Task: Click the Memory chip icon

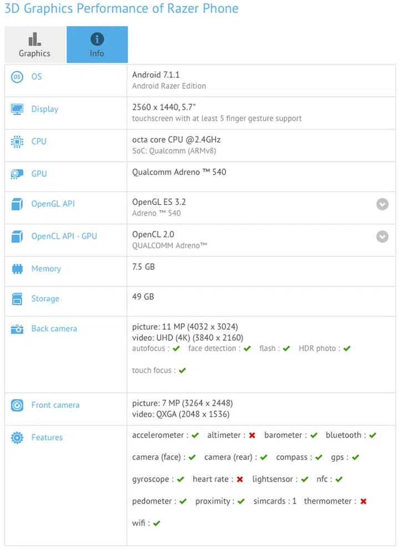Action: pos(17,269)
